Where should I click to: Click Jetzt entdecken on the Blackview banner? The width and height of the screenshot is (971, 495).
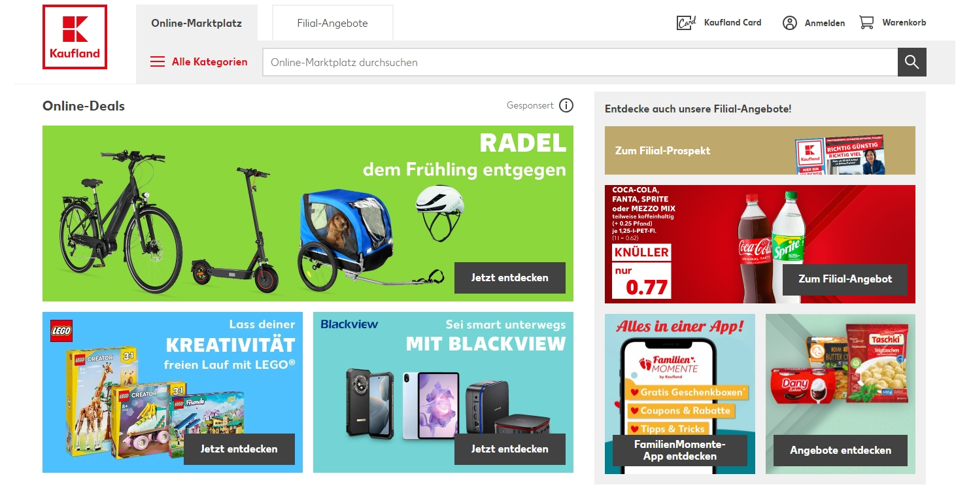509,449
